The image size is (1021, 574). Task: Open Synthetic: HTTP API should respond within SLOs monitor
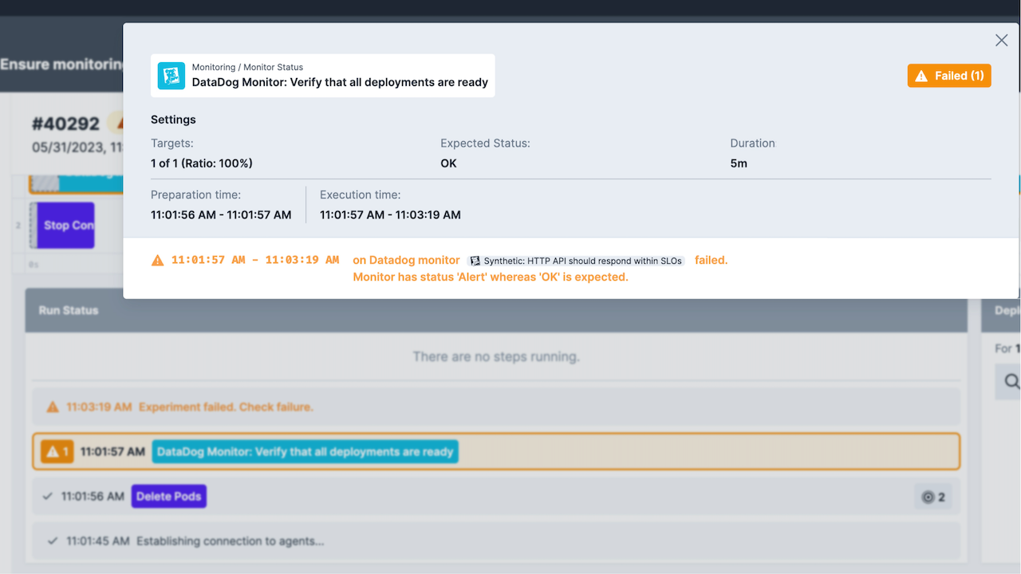coord(576,261)
